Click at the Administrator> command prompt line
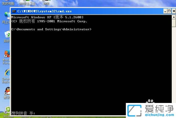This screenshot has width=176, height=118. point(51,29)
